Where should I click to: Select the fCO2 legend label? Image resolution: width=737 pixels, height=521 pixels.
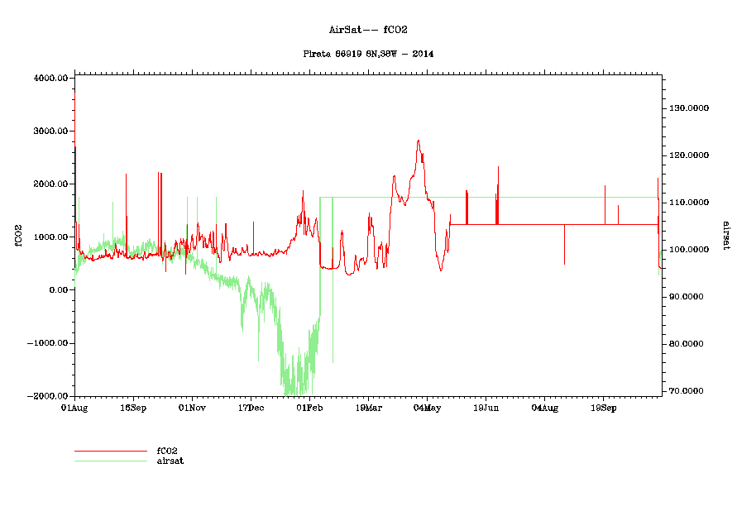[167, 451]
